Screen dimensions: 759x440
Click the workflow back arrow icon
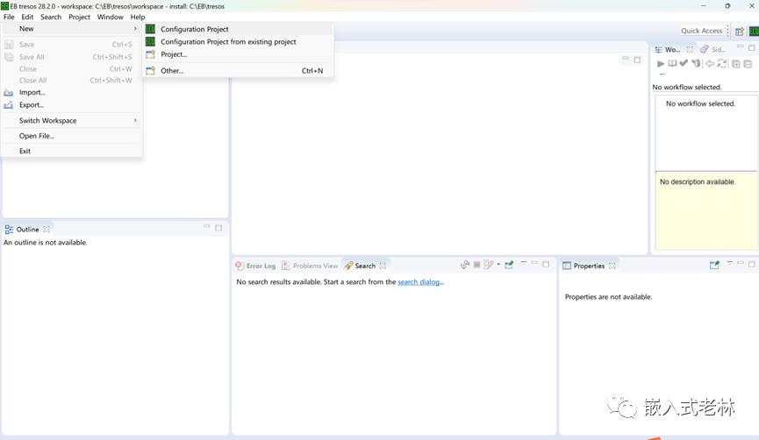pos(710,63)
